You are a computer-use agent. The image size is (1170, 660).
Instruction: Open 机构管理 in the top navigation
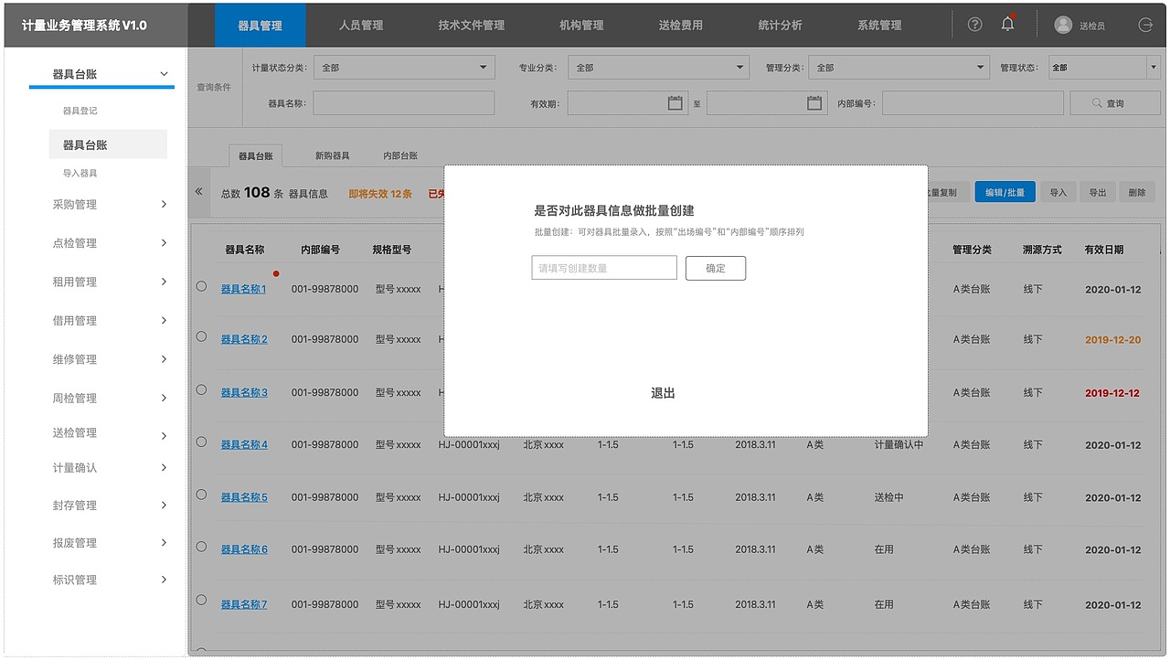click(x=581, y=26)
